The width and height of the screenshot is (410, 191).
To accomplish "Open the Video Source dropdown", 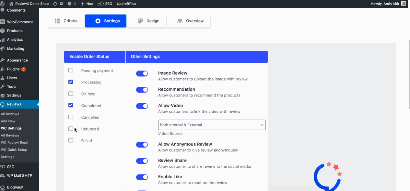I will 212,125.
